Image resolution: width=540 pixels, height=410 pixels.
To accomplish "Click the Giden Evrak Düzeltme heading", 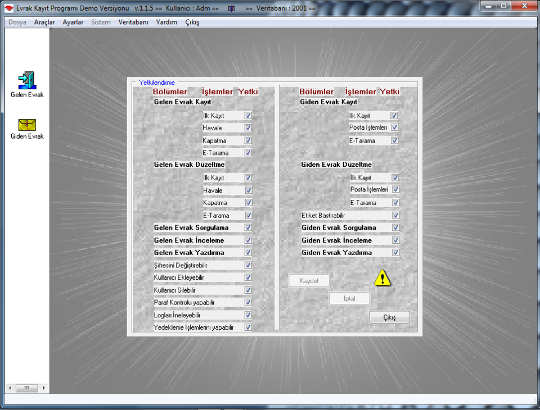I will [336, 165].
